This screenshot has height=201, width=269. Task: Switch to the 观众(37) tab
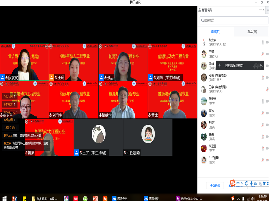252,31
